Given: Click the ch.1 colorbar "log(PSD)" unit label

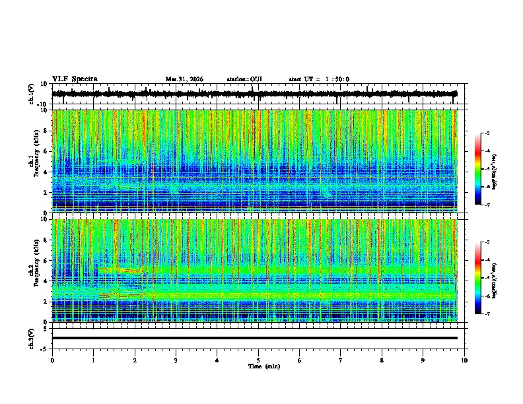Looking at the screenshot, I should point(495,172).
